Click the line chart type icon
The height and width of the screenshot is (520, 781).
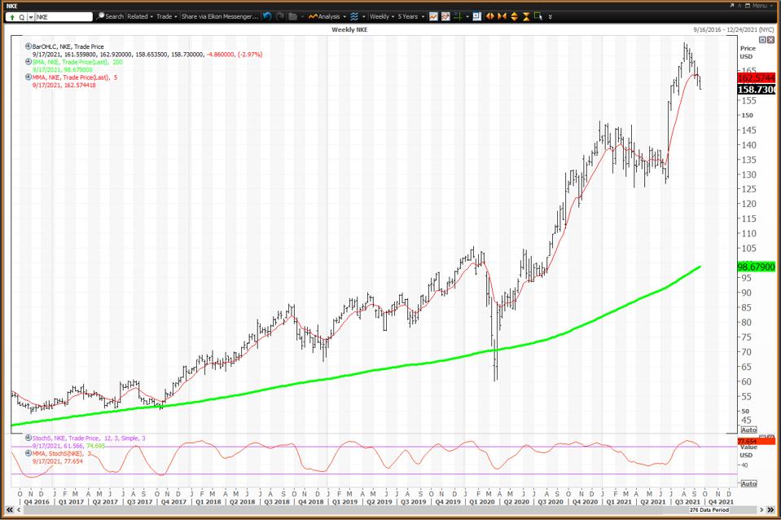click(434, 16)
